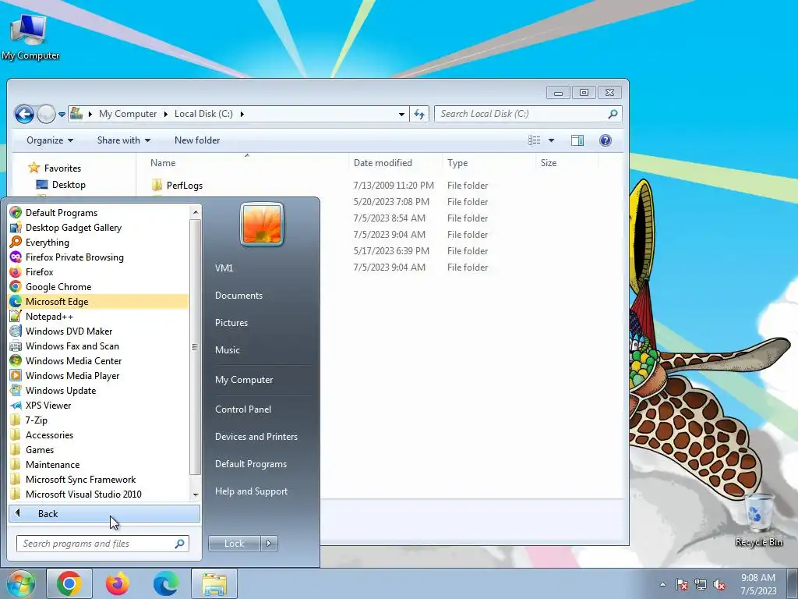Screen dimensions: 798x599
Task: Launch Notepad++ from the Start menu
Action: 99,317
